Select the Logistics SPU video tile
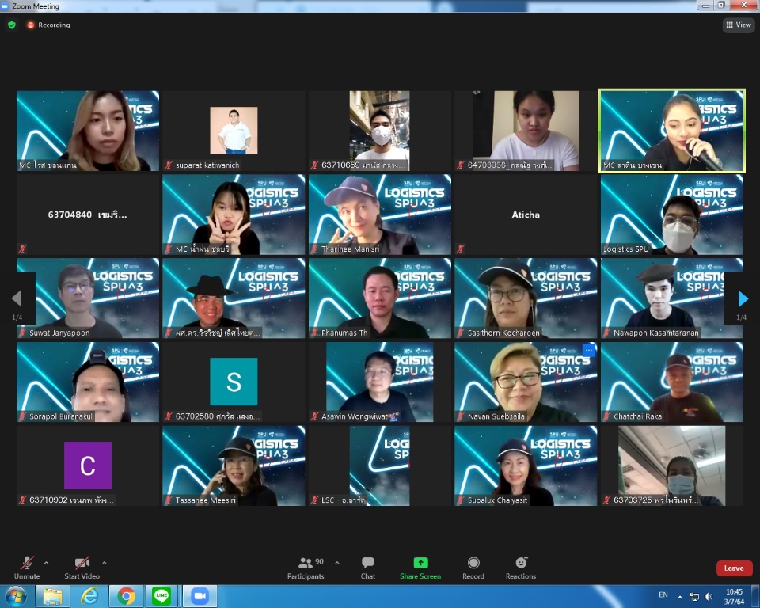The height and width of the screenshot is (608, 760). (672, 215)
